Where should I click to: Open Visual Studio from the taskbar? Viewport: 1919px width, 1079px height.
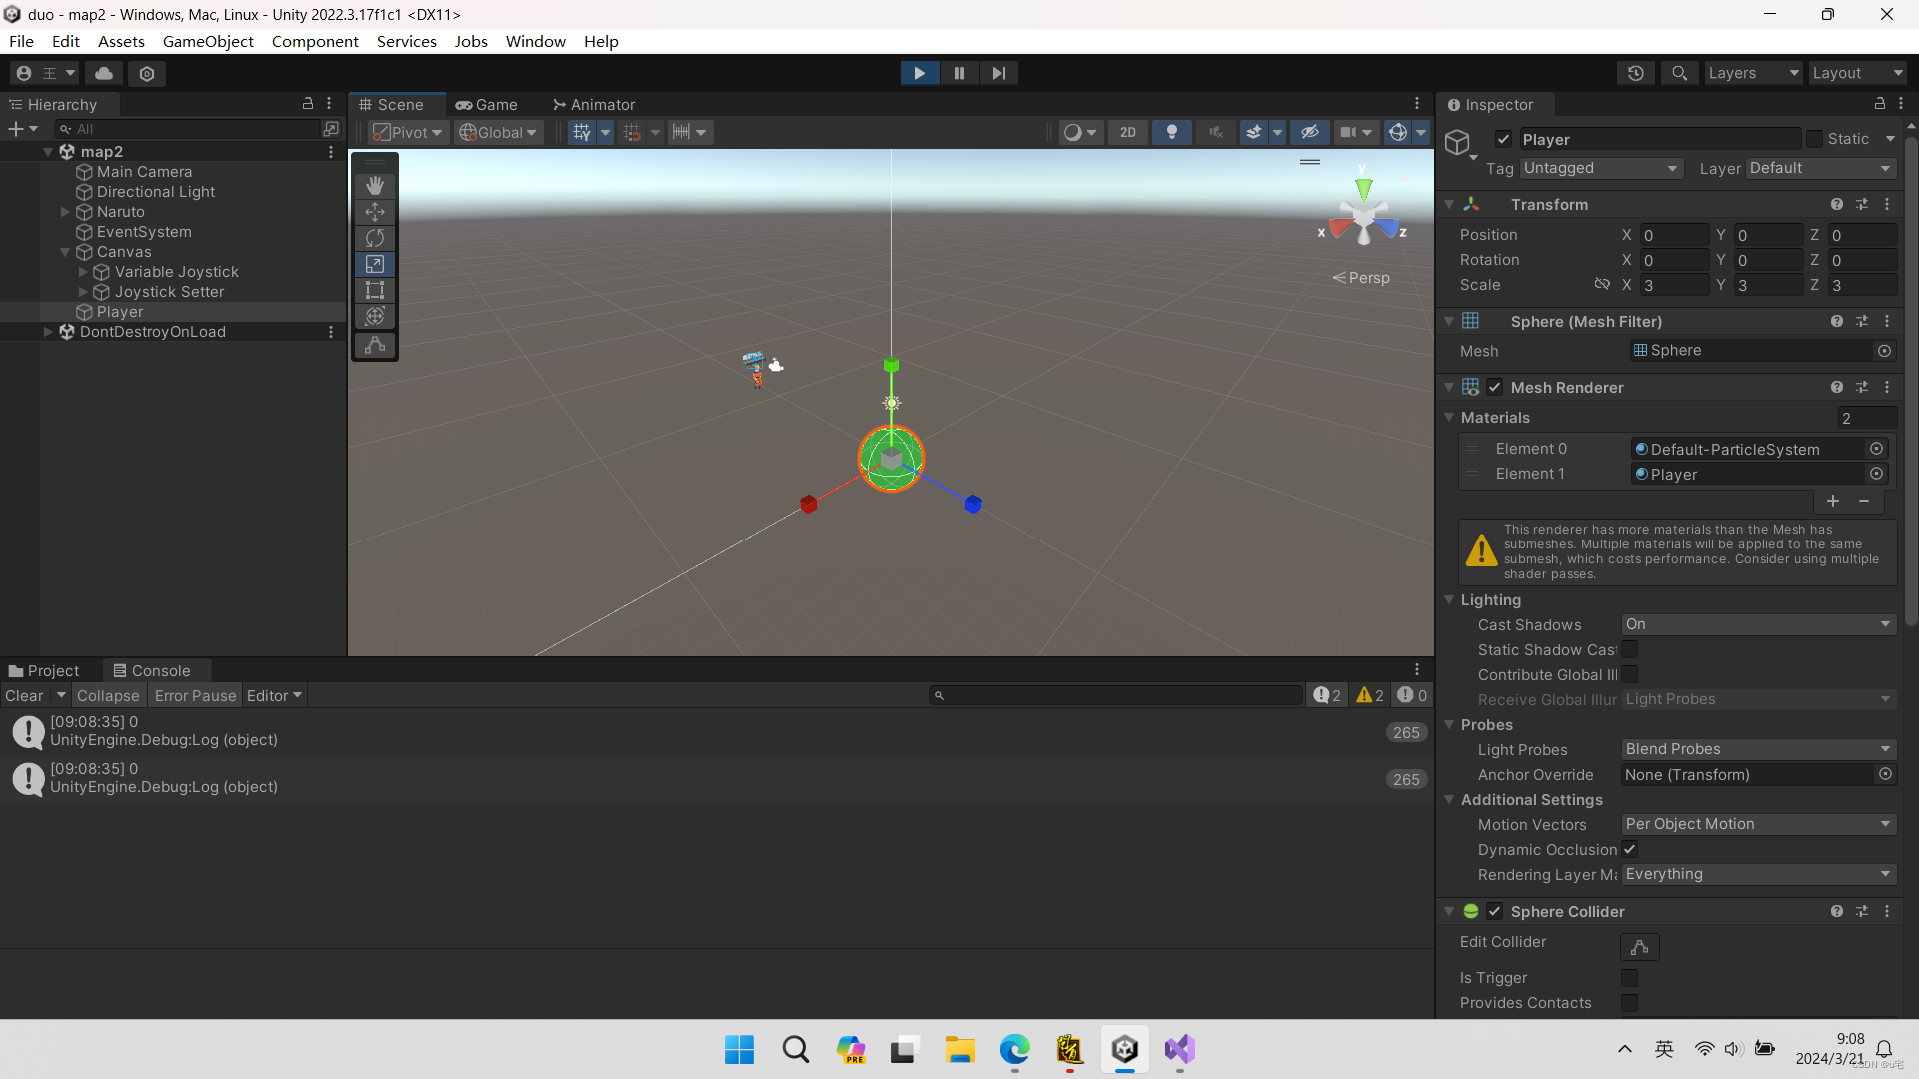tap(1179, 1050)
